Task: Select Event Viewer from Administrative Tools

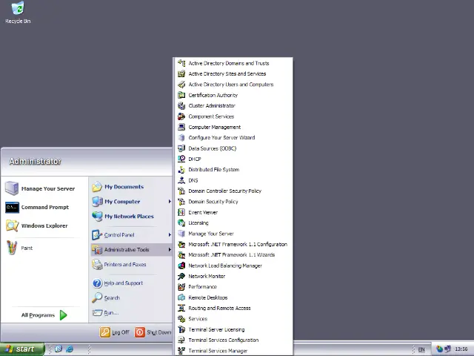Action: [202, 212]
